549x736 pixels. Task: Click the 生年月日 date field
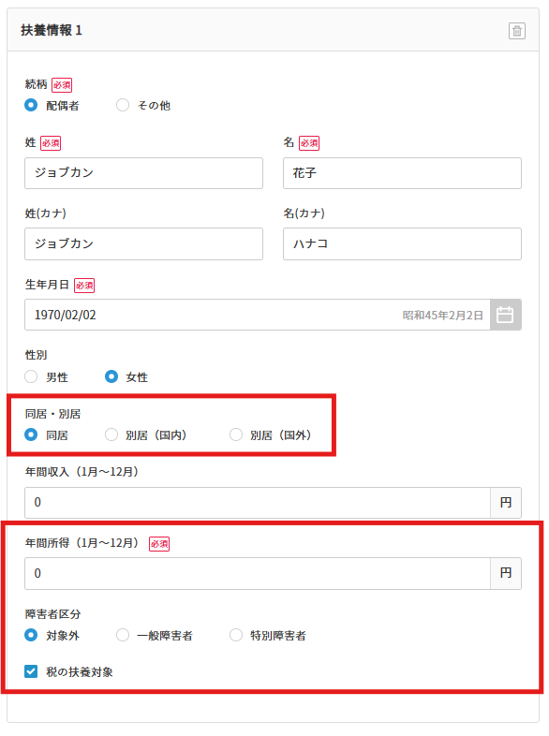pyautogui.click(x=258, y=315)
